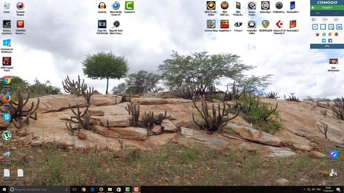Open the middle Comodo widget dropdown icon

(x=325, y=19)
